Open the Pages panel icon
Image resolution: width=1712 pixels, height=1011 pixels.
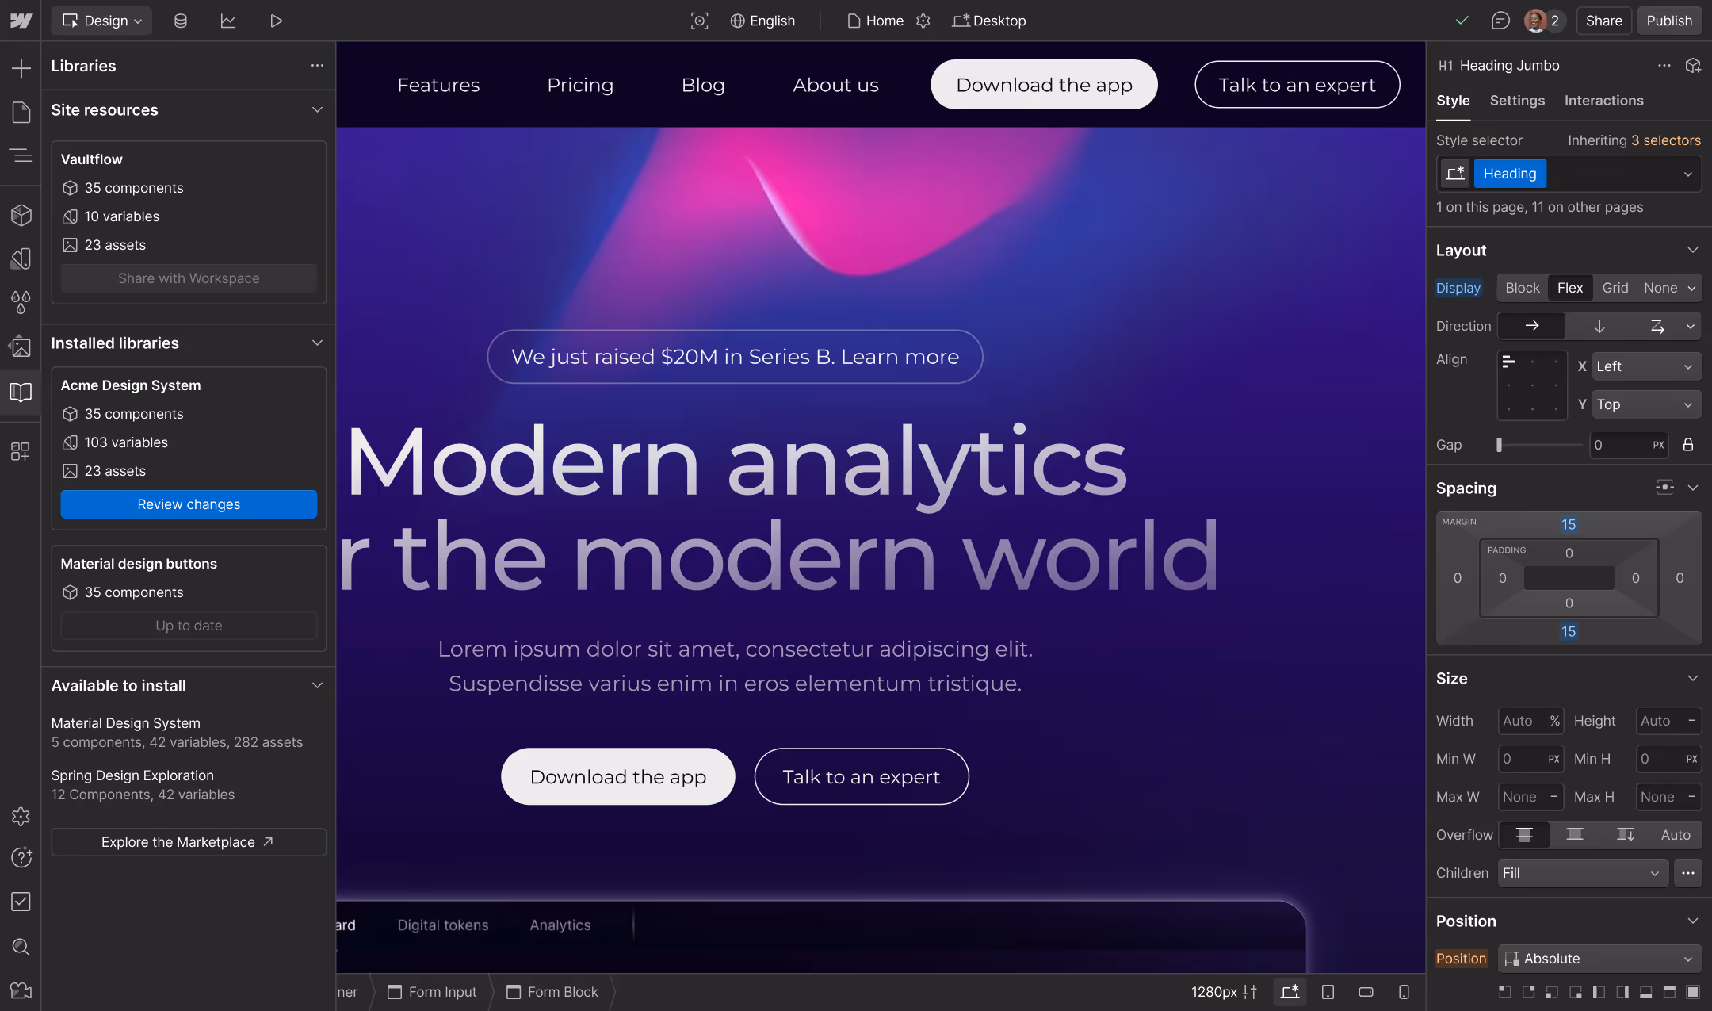point(21,112)
